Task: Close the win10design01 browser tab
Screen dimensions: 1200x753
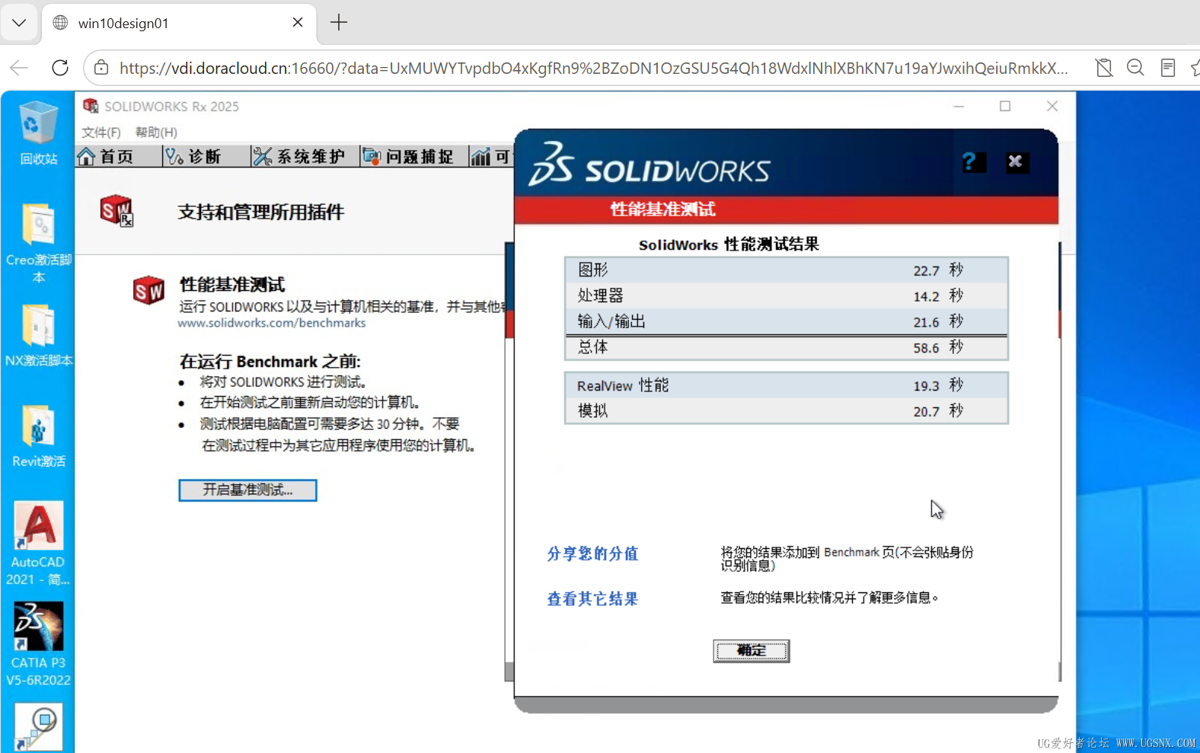Action: (298, 23)
